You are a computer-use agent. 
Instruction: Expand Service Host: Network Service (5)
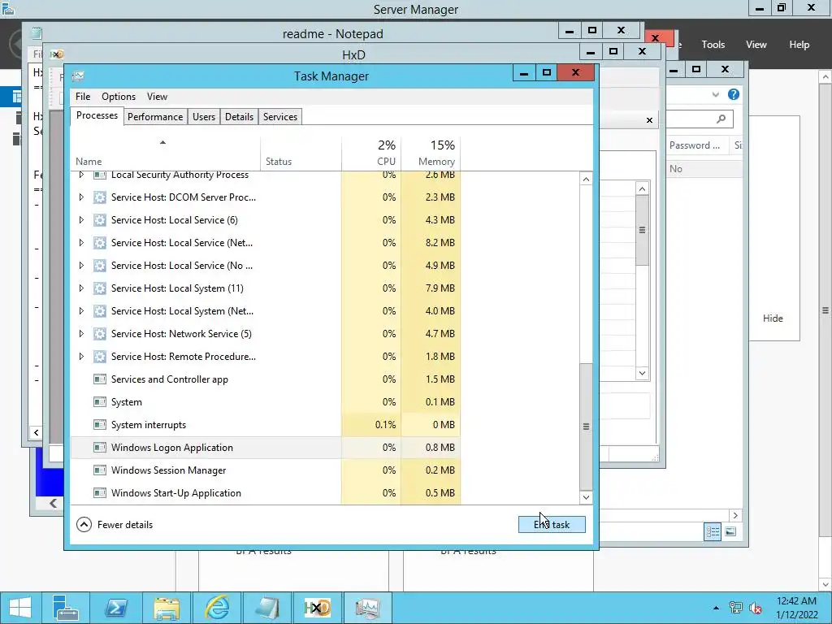click(81, 334)
